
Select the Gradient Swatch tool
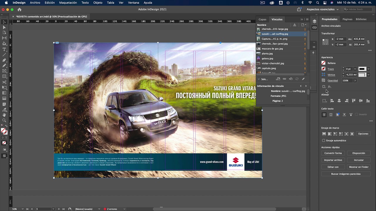[4, 93]
